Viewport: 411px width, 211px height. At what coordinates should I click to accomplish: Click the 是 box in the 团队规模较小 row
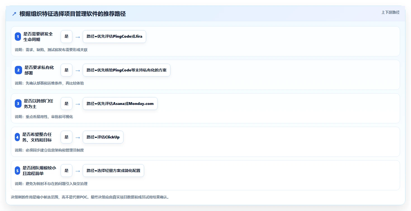click(x=66, y=171)
